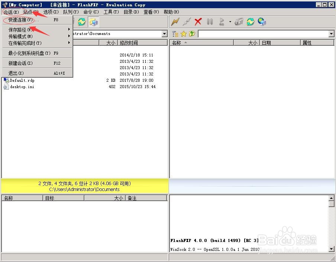Open the 命令(C) menu

pyautogui.click(x=91, y=12)
